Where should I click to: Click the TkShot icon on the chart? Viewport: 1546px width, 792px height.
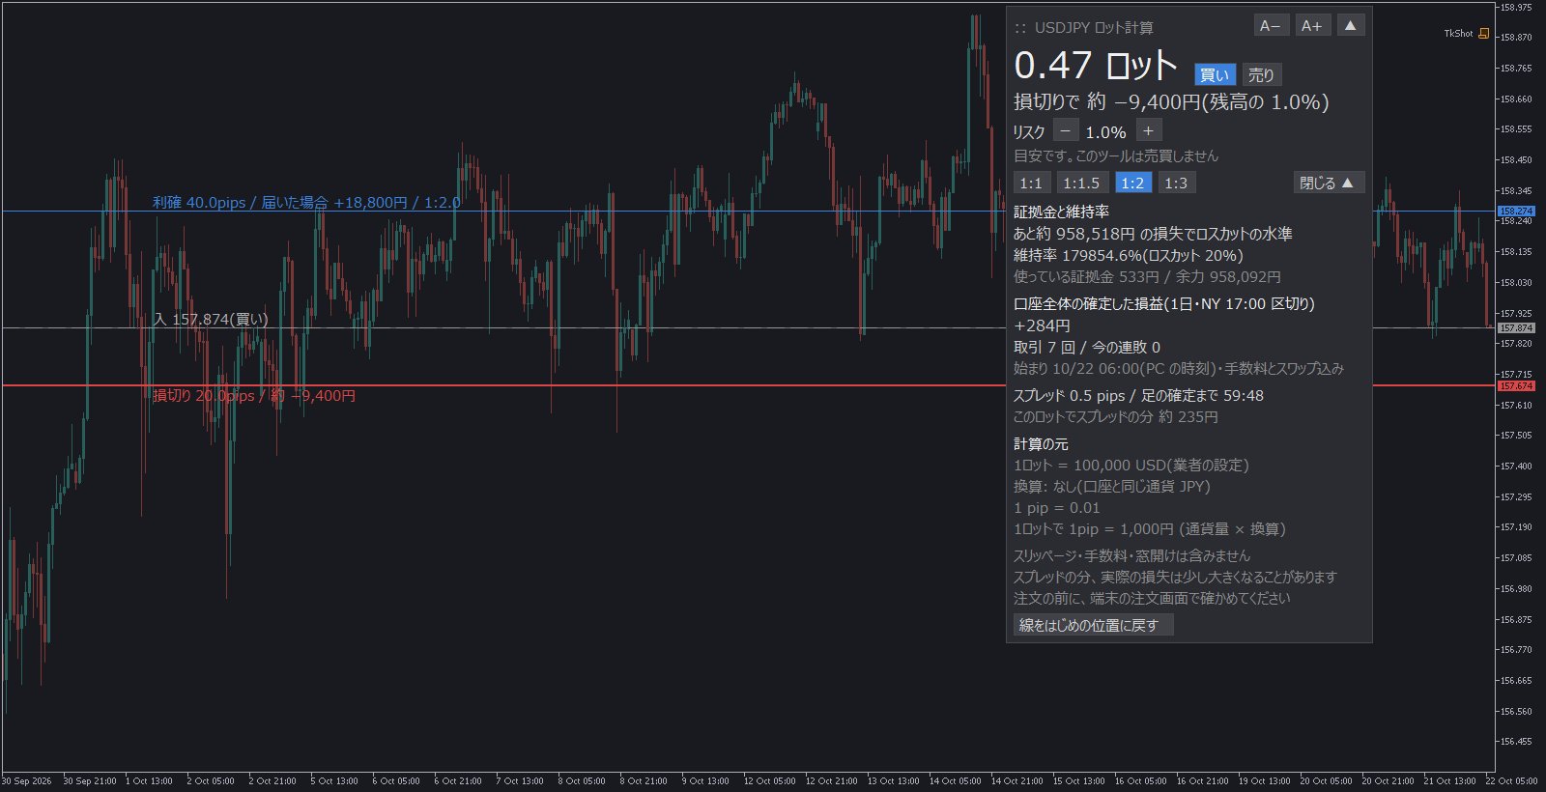pyautogui.click(x=1484, y=34)
